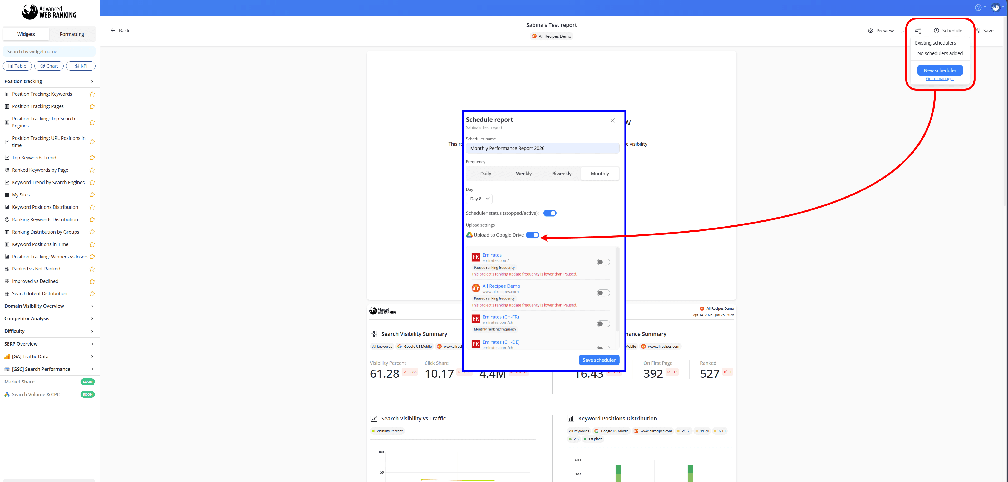This screenshot has height=482, width=1008.
Task: Star the Search Intent Distribution widget
Action: point(92,294)
